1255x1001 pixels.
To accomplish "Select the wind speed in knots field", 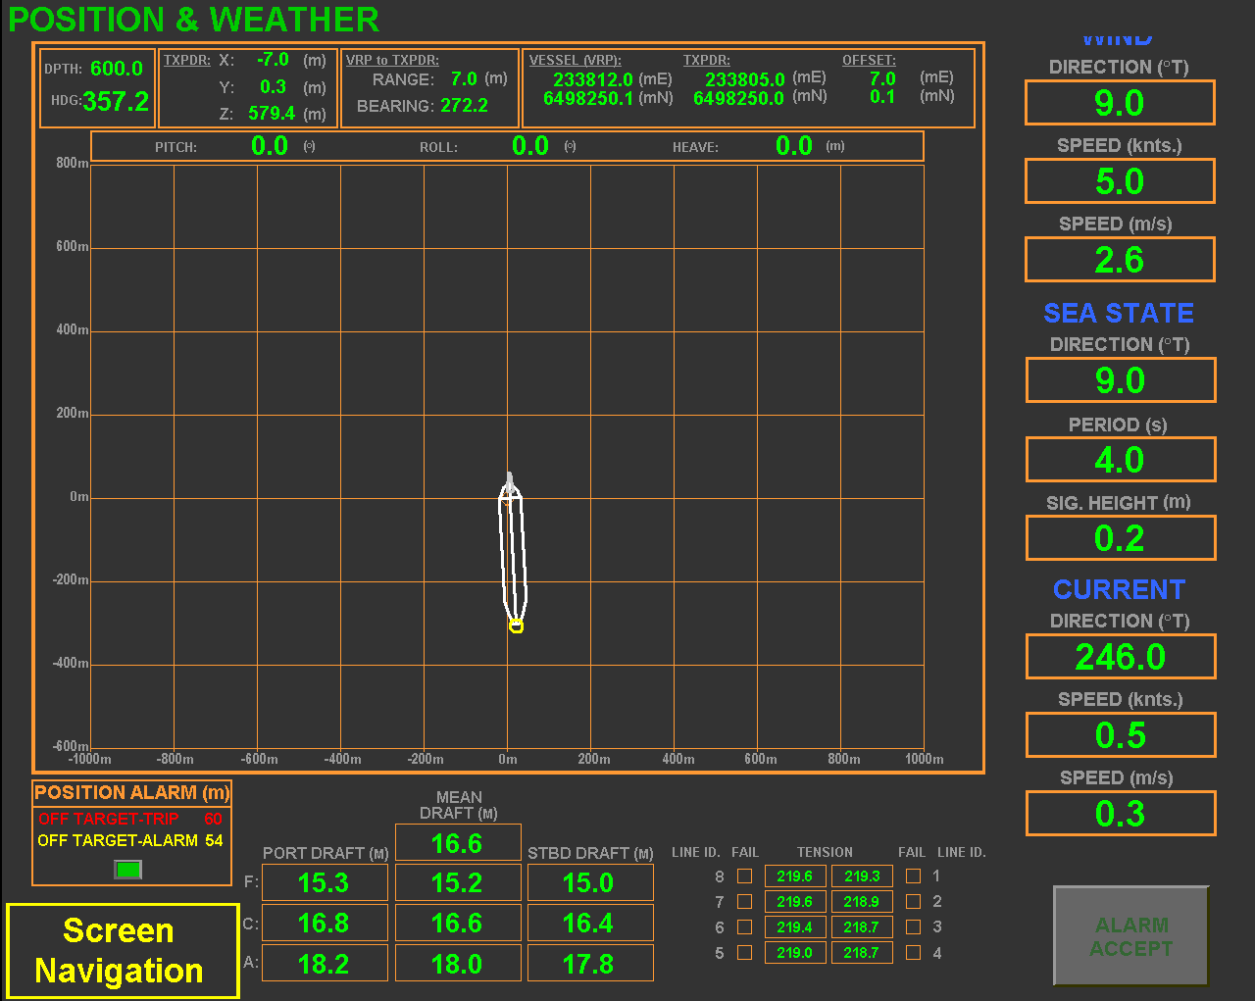I will pos(1120,181).
